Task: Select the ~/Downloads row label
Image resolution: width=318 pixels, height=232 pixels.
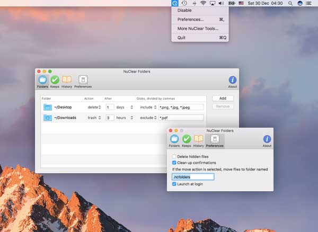Action: click(x=65, y=118)
